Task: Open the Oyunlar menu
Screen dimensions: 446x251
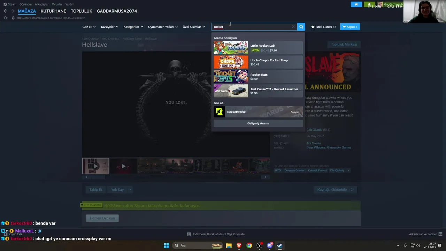Action: pos(57,5)
